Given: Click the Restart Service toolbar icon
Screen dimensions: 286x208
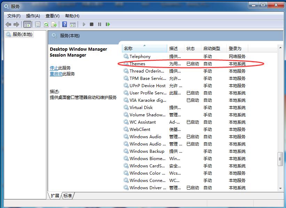Looking at the screenshot, I should (x=108, y=24).
